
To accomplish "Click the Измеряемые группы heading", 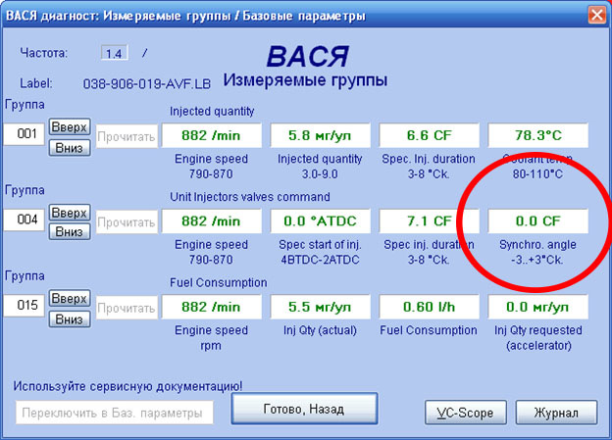I will [305, 80].
